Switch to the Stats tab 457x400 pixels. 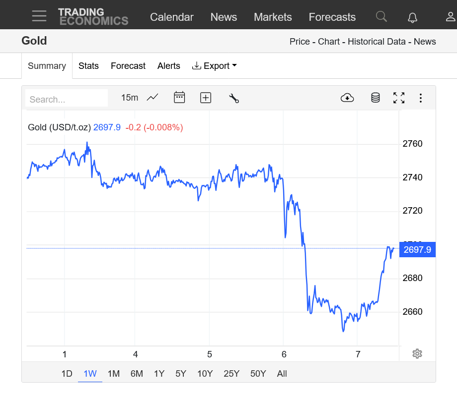[88, 66]
